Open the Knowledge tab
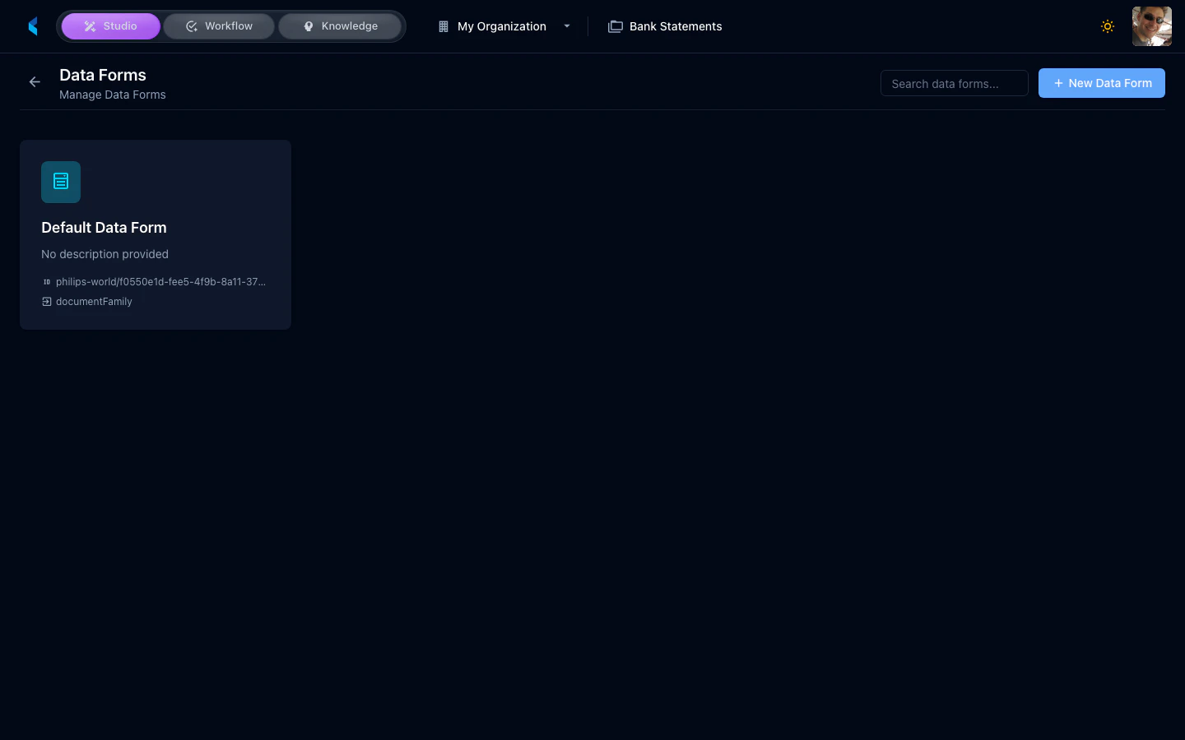The width and height of the screenshot is (1185, 740). (340, 26)
